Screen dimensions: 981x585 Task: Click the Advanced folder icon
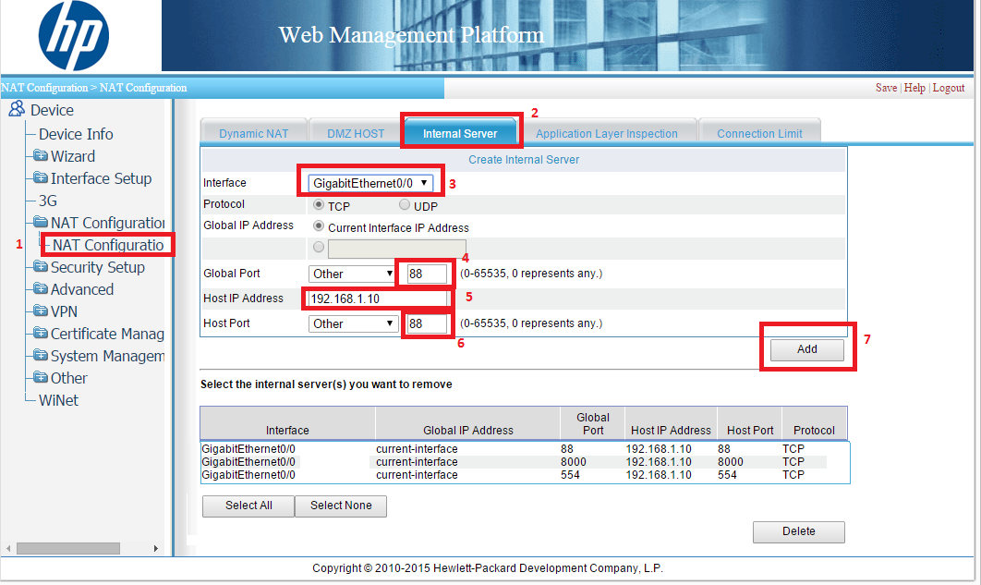pos(41,289)
